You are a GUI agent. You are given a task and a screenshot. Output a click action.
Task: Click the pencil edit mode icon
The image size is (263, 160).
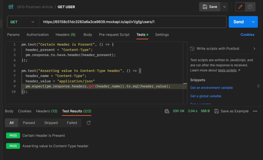[240, 7]
